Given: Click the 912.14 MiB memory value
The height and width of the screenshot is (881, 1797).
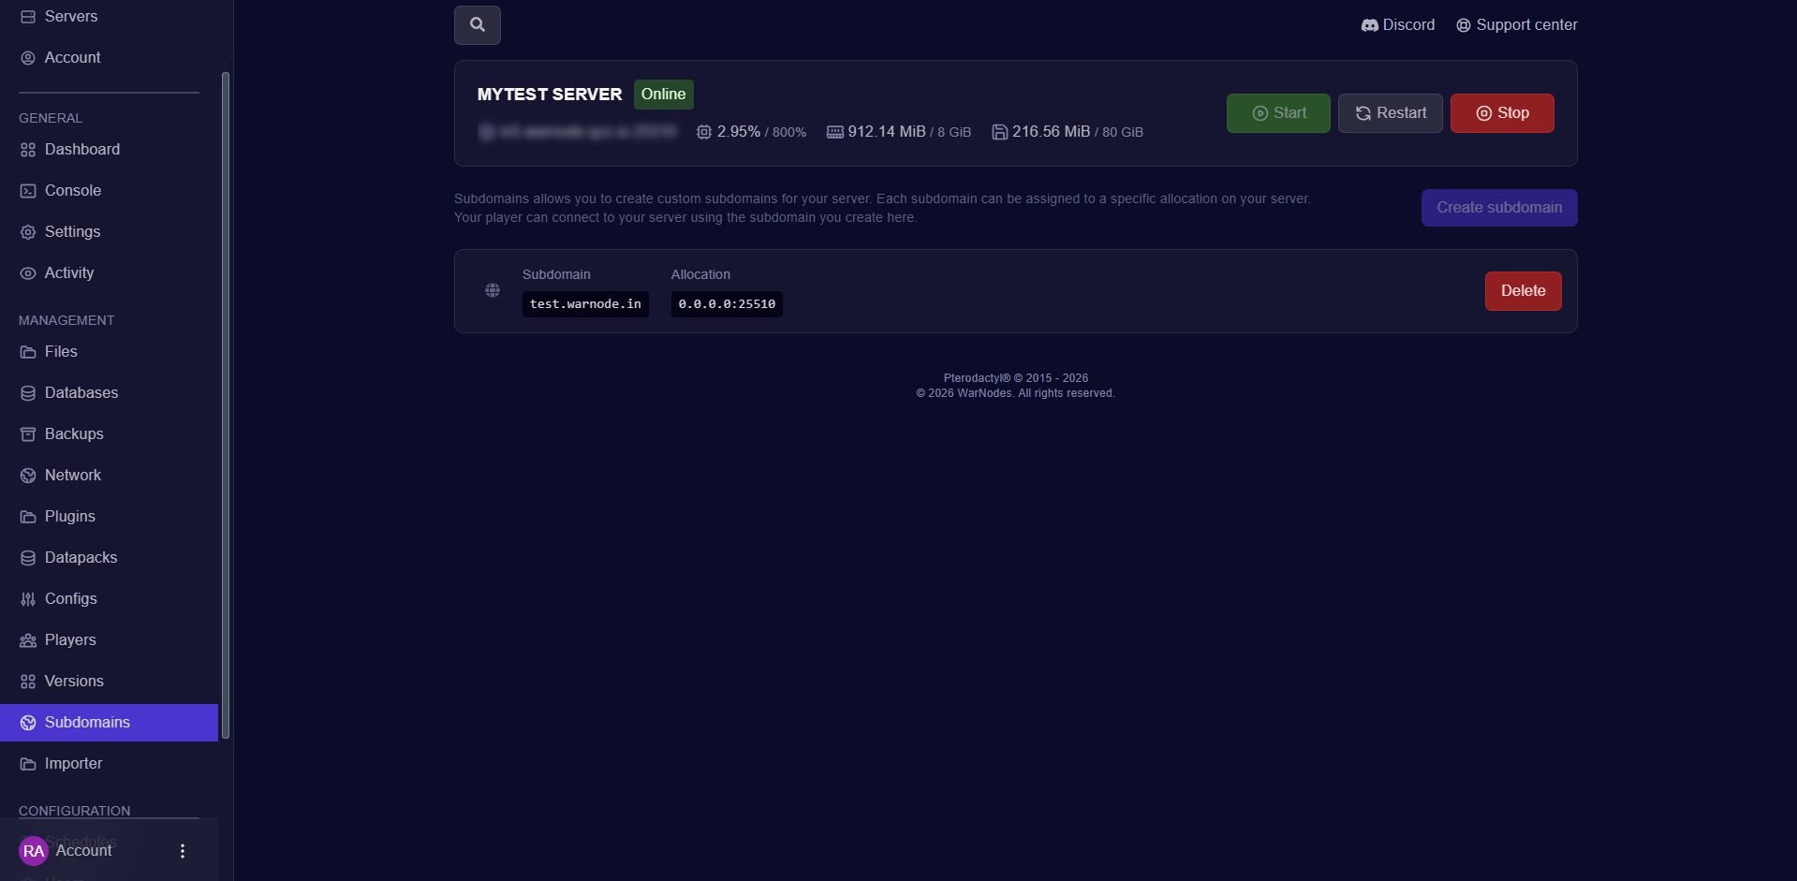Looking at the screenshot, I should point(887,132).
